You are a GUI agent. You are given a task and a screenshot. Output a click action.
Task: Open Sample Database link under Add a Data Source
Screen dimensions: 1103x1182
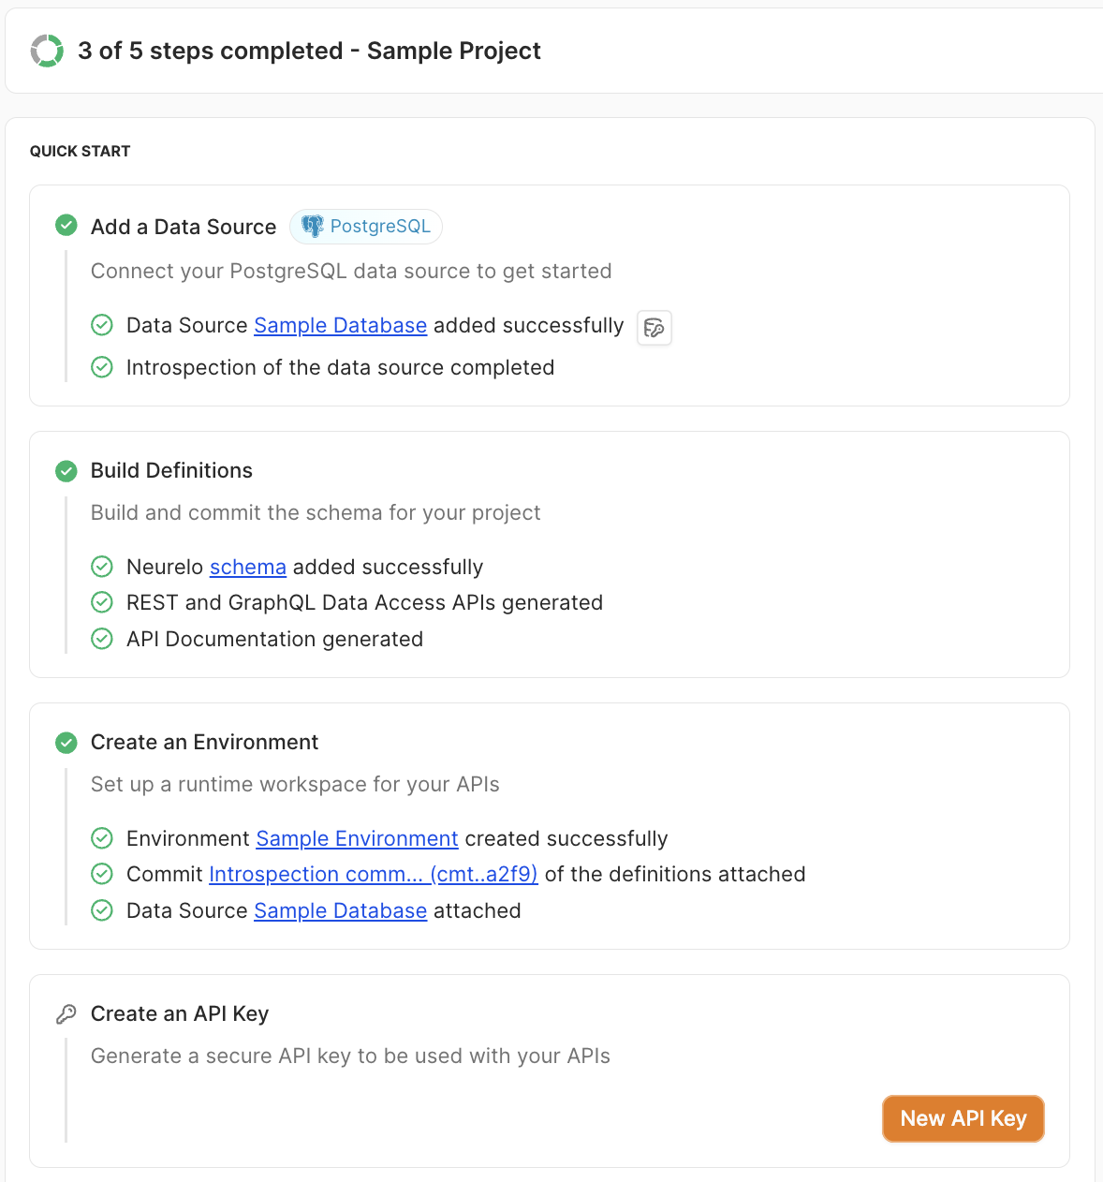tap(340, 326)
